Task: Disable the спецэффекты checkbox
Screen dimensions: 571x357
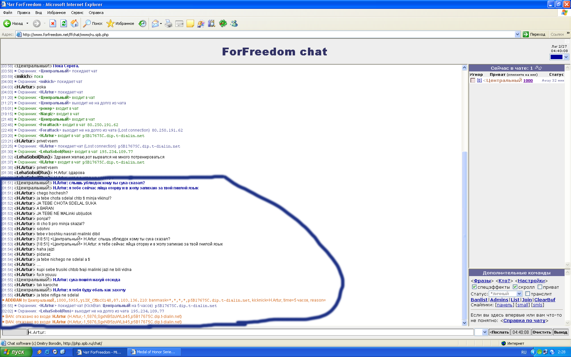Action: (474, 287)
